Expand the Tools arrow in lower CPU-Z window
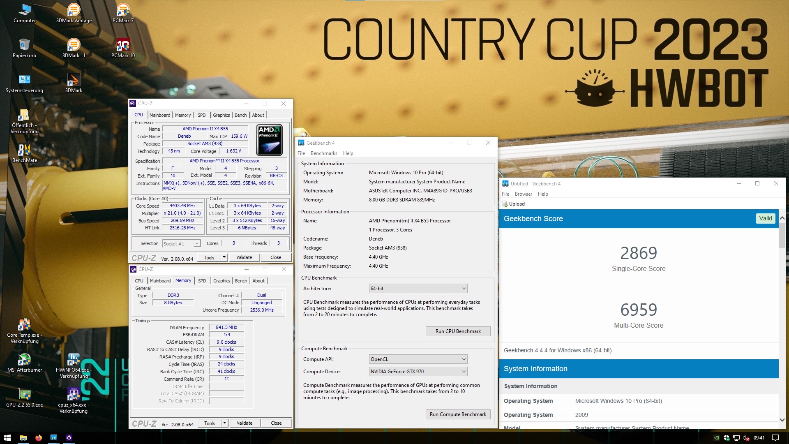789x444 pixels. (x=224, y=423)
